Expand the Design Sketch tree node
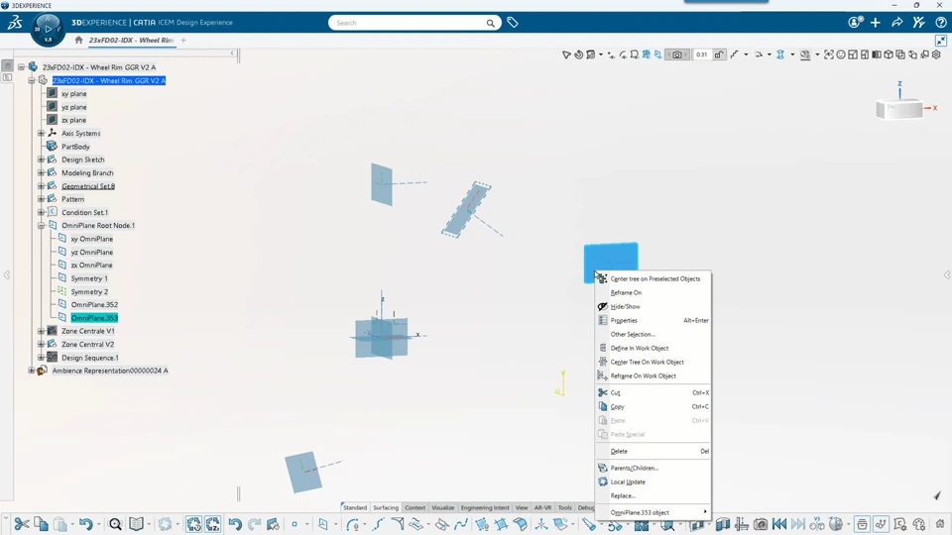The image size is (952, 535). 42,160
